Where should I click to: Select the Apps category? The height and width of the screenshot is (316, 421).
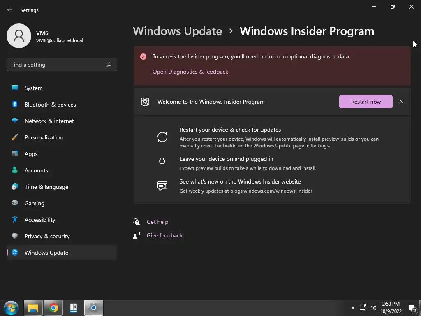click(x=62, y=154)
